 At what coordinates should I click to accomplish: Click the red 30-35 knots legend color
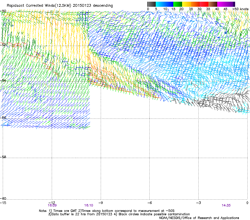point(204,4)
